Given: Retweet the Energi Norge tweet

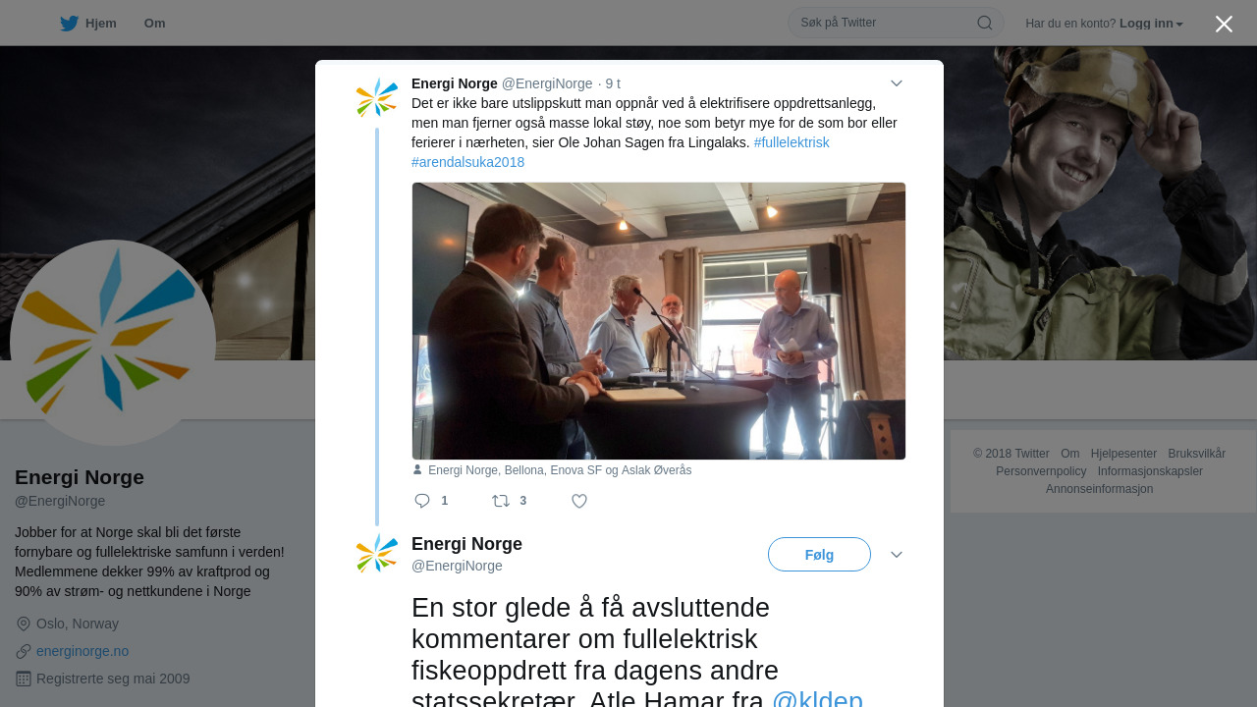Looking at the screenshot, I should click(x=501, y=501).
